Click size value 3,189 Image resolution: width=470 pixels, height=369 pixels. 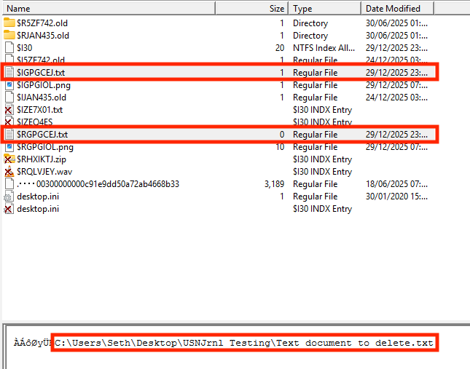(274, 183)
